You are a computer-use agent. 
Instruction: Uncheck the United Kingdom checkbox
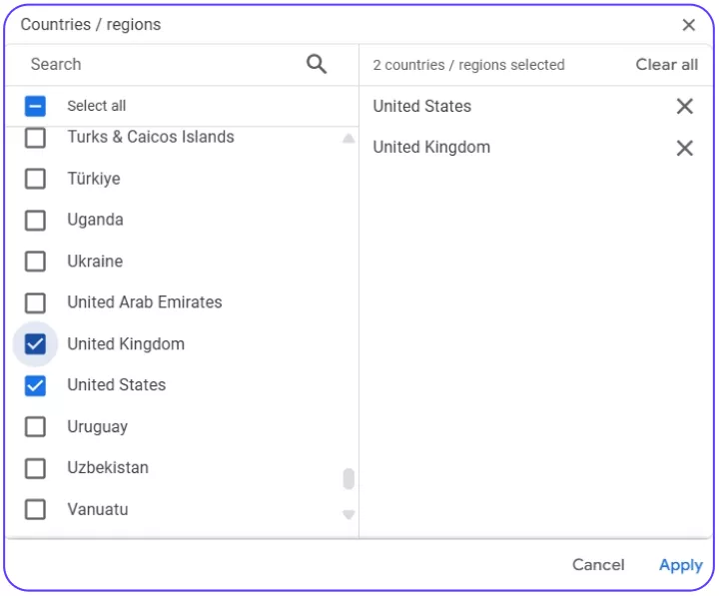[35, 344]
